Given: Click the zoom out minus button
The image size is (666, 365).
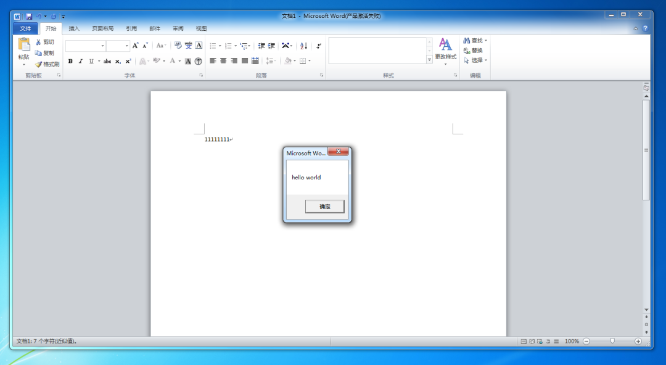Looking at the screenshot, I should 586,341.
